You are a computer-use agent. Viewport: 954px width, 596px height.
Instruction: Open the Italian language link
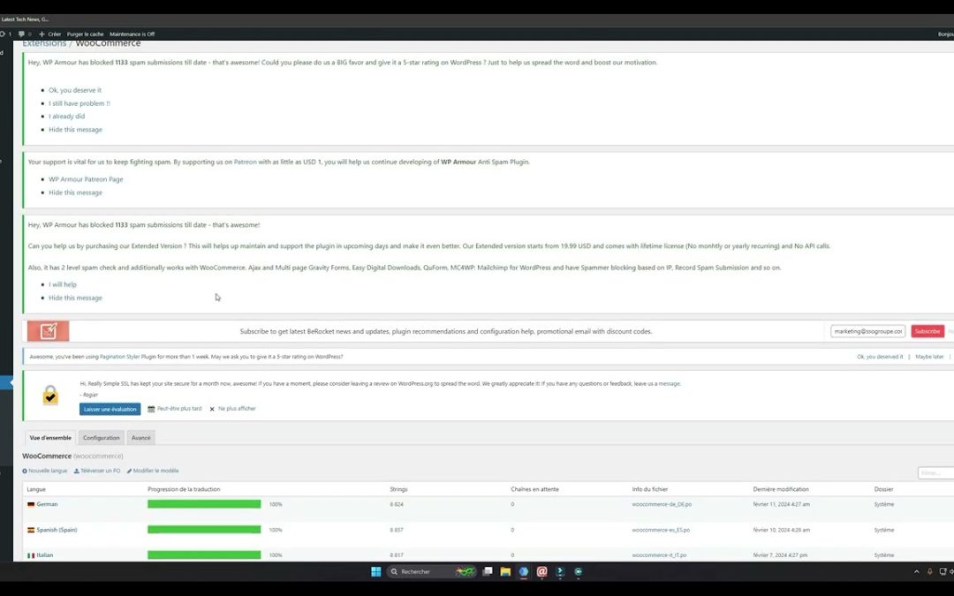click(44, 555)
